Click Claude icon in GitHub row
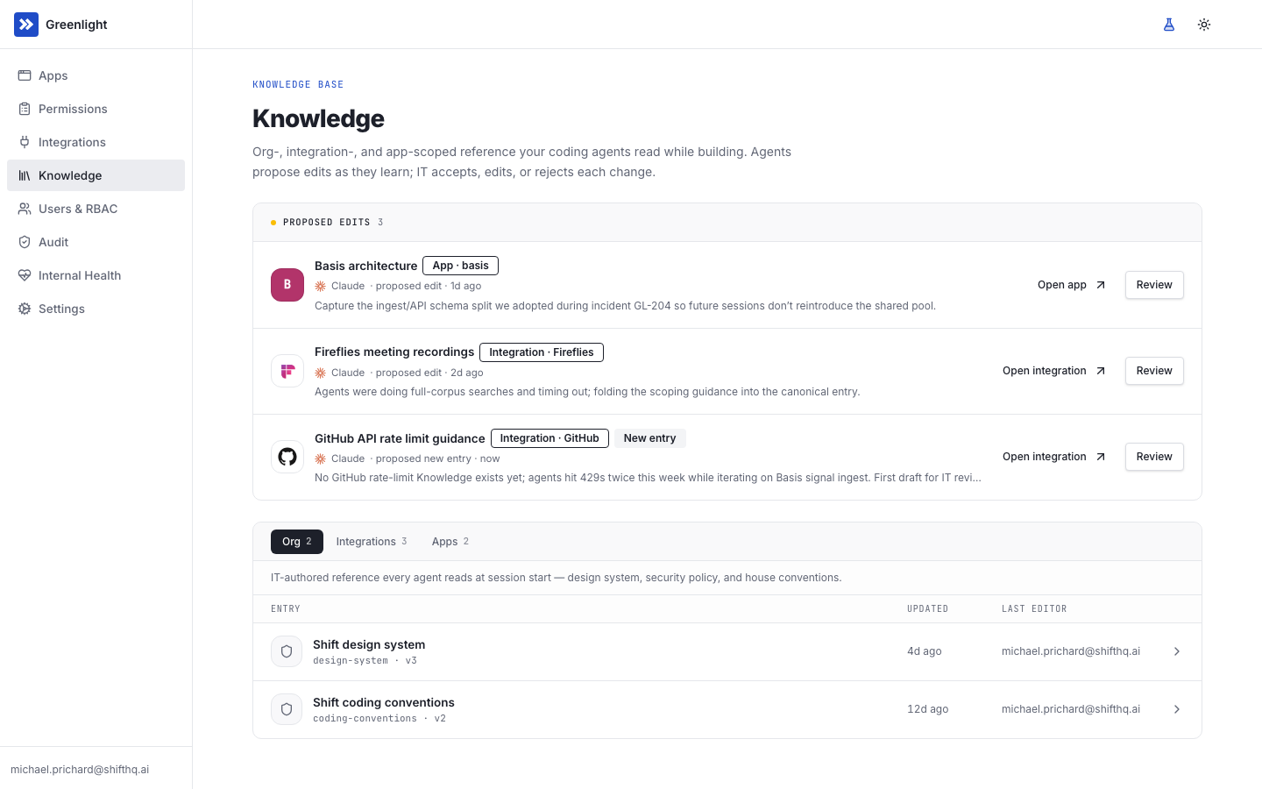The height and width of the screenshot is (789, 1262). [321, 458]
